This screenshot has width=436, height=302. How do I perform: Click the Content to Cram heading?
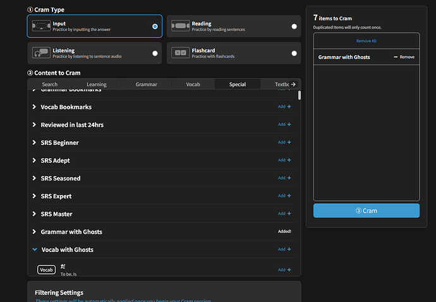click(x=54, y=73)
